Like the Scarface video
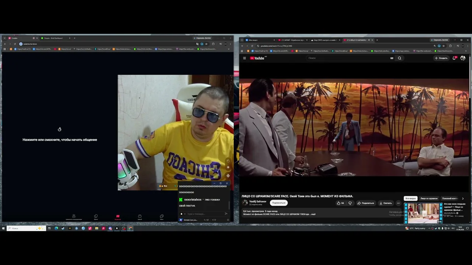 [x=340, y=203]
